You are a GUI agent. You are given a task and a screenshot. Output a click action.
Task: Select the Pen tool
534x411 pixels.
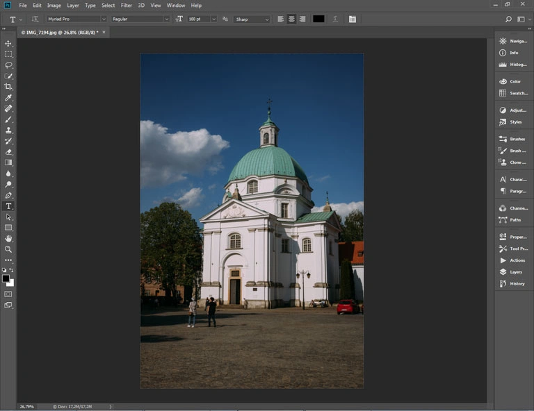[x=8, y=195]
